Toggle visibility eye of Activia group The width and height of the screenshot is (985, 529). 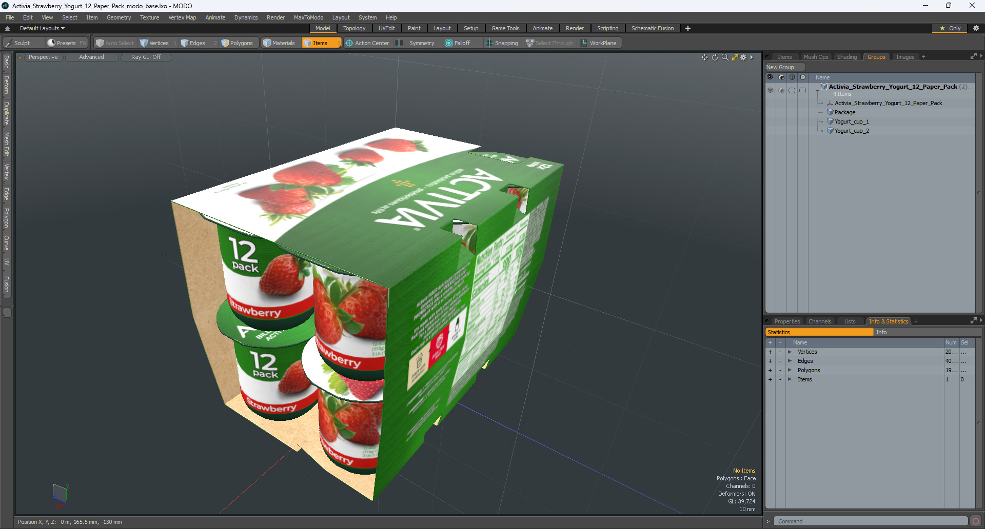pos(770,90)
